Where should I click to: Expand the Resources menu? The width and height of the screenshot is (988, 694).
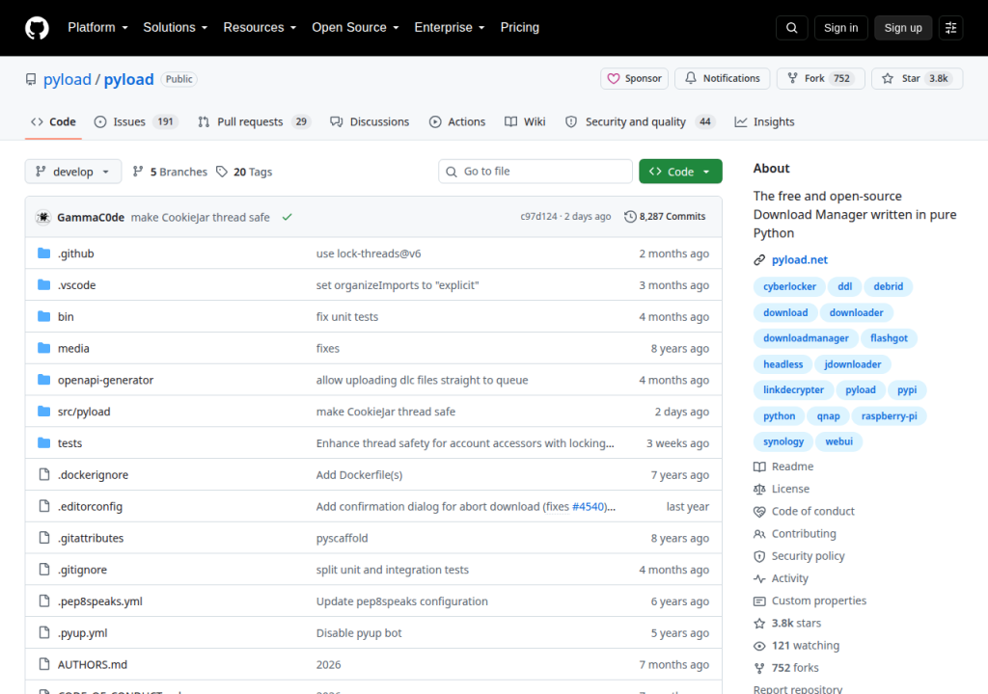click(260, 28)
